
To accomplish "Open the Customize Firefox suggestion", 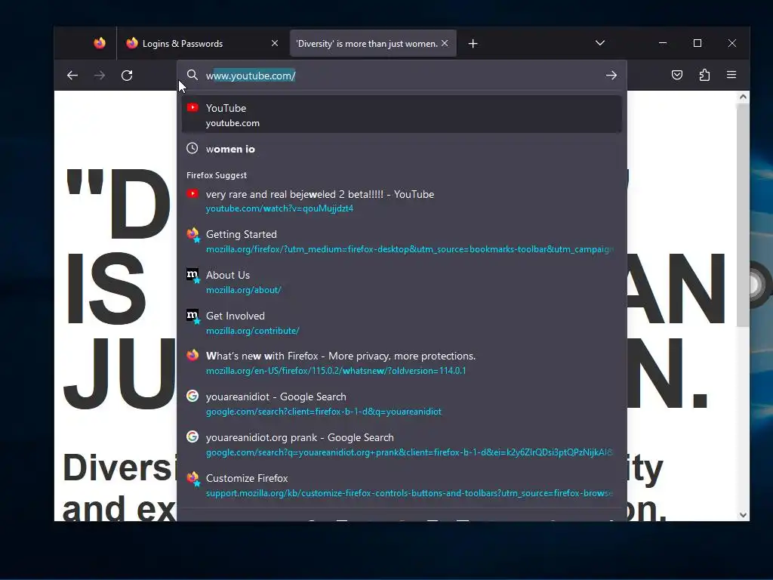I will 402,486.
